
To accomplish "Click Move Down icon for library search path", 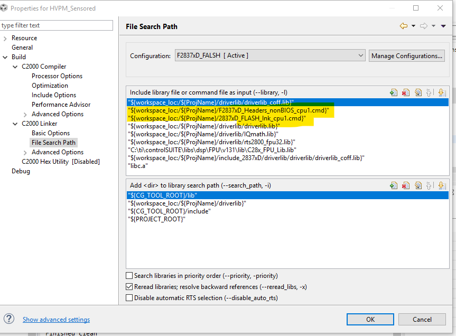I will (x=441, y=185).
